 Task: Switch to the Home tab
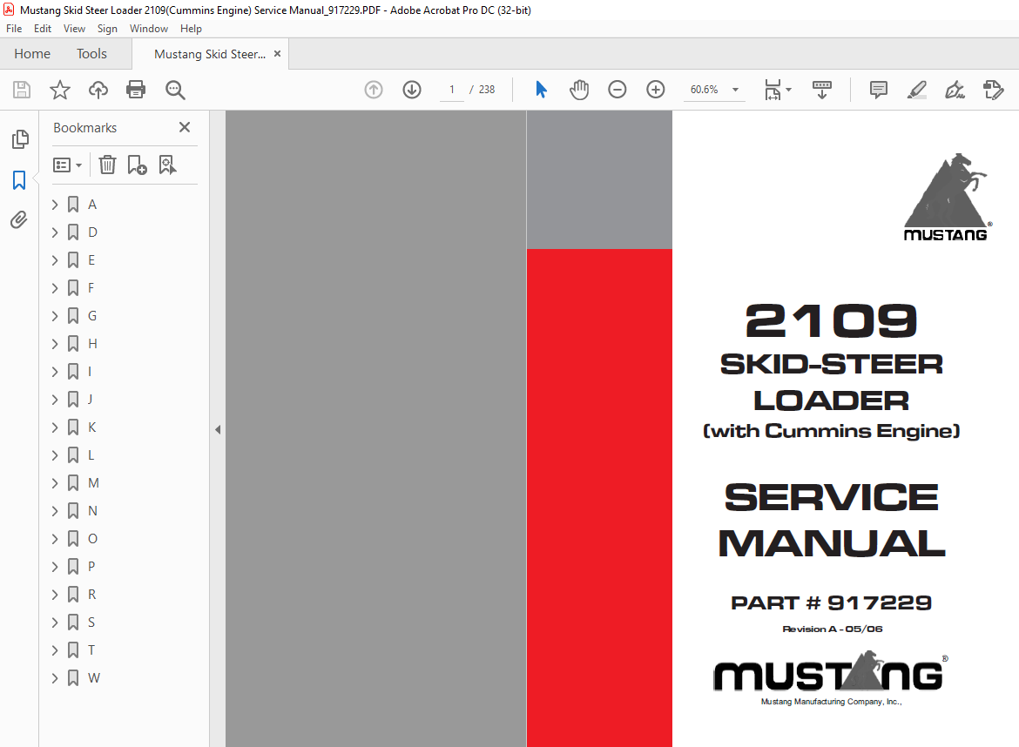point(32,54)
